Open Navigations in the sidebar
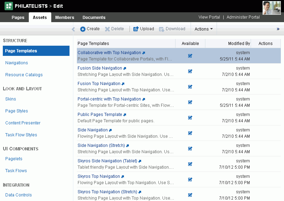Image resolution: width=284 pixels, height=201 pixels. [x=16, y=63]
